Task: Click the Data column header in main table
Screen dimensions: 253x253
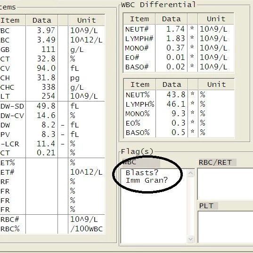Action: 41,20
